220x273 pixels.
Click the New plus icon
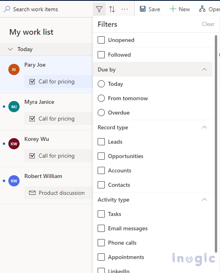[173, 9]
